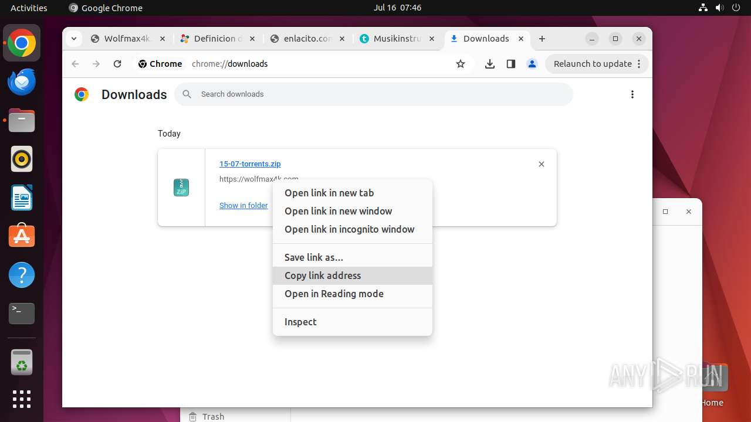This screenshot has height=422, width=751.
Task: Open the clock showing Jul 16 07:46
Action: [x=397, y=8]
